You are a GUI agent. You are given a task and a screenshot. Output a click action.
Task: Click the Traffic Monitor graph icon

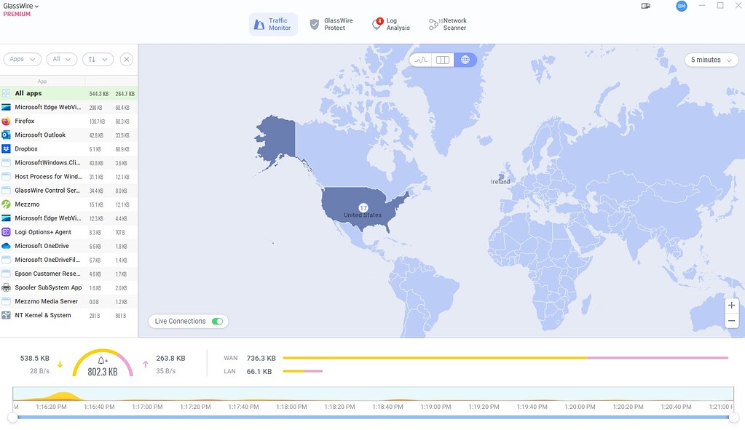coord(259,24)
